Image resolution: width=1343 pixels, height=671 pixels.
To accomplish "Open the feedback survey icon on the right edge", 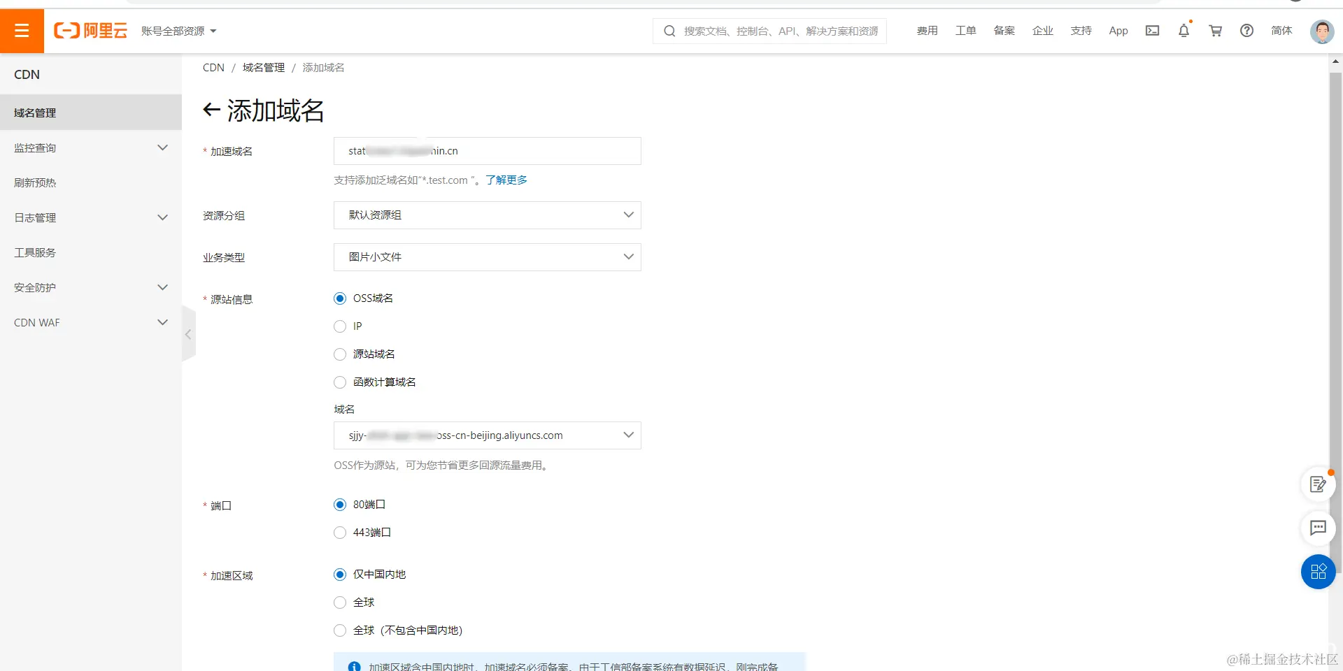I will (x=1317, y=484).
